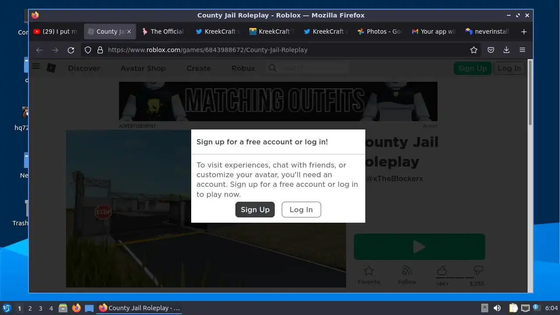Click the header Log In button

[509, 68]
